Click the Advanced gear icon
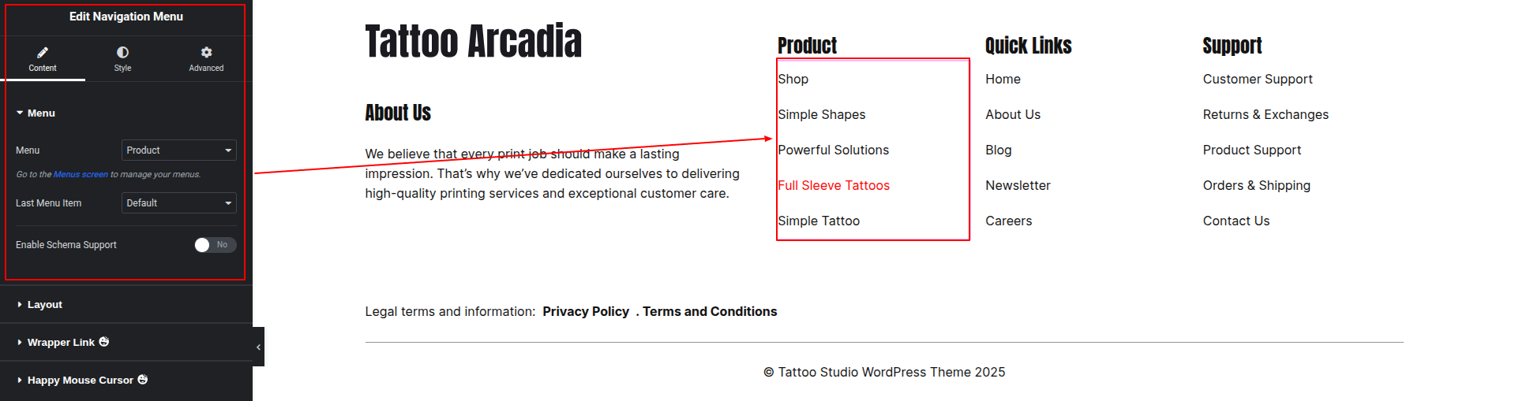This screenshot has height=401, width=1515. pyautogui.click(x=206, y=53)
